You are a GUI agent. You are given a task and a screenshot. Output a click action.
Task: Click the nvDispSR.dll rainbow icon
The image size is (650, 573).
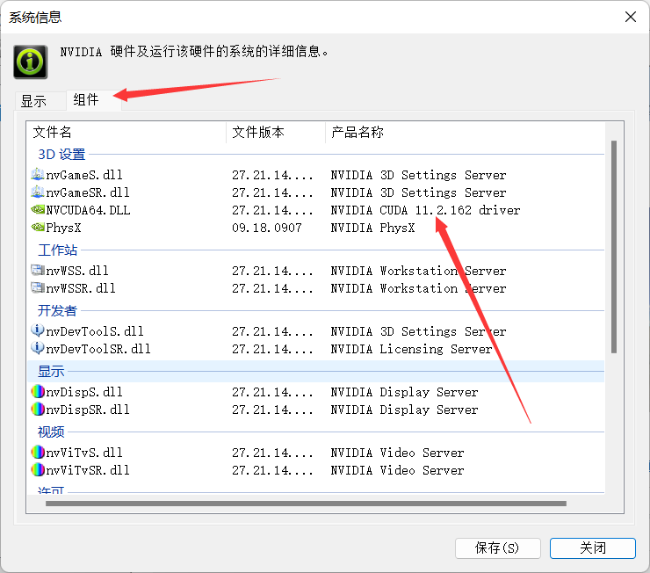[x=37, y=410]
